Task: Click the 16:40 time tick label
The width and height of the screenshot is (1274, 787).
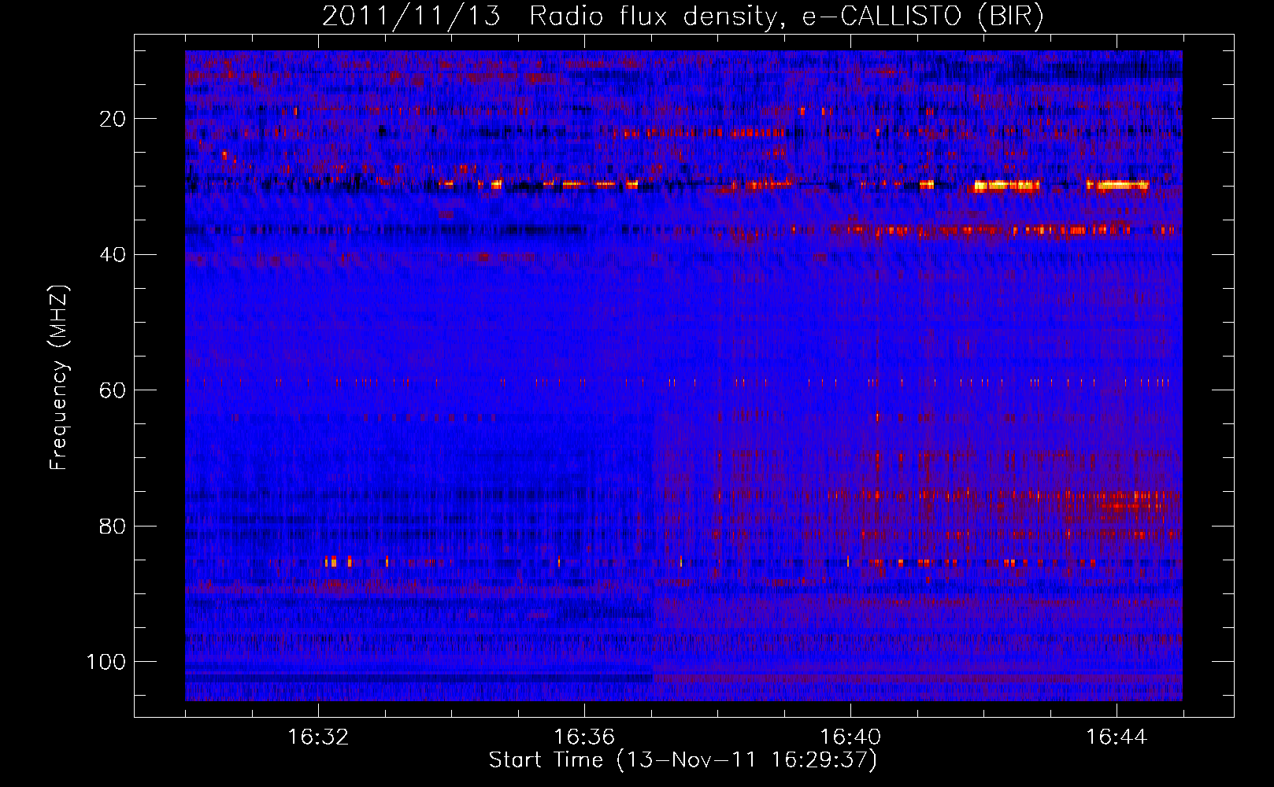Action: [850, 737]
